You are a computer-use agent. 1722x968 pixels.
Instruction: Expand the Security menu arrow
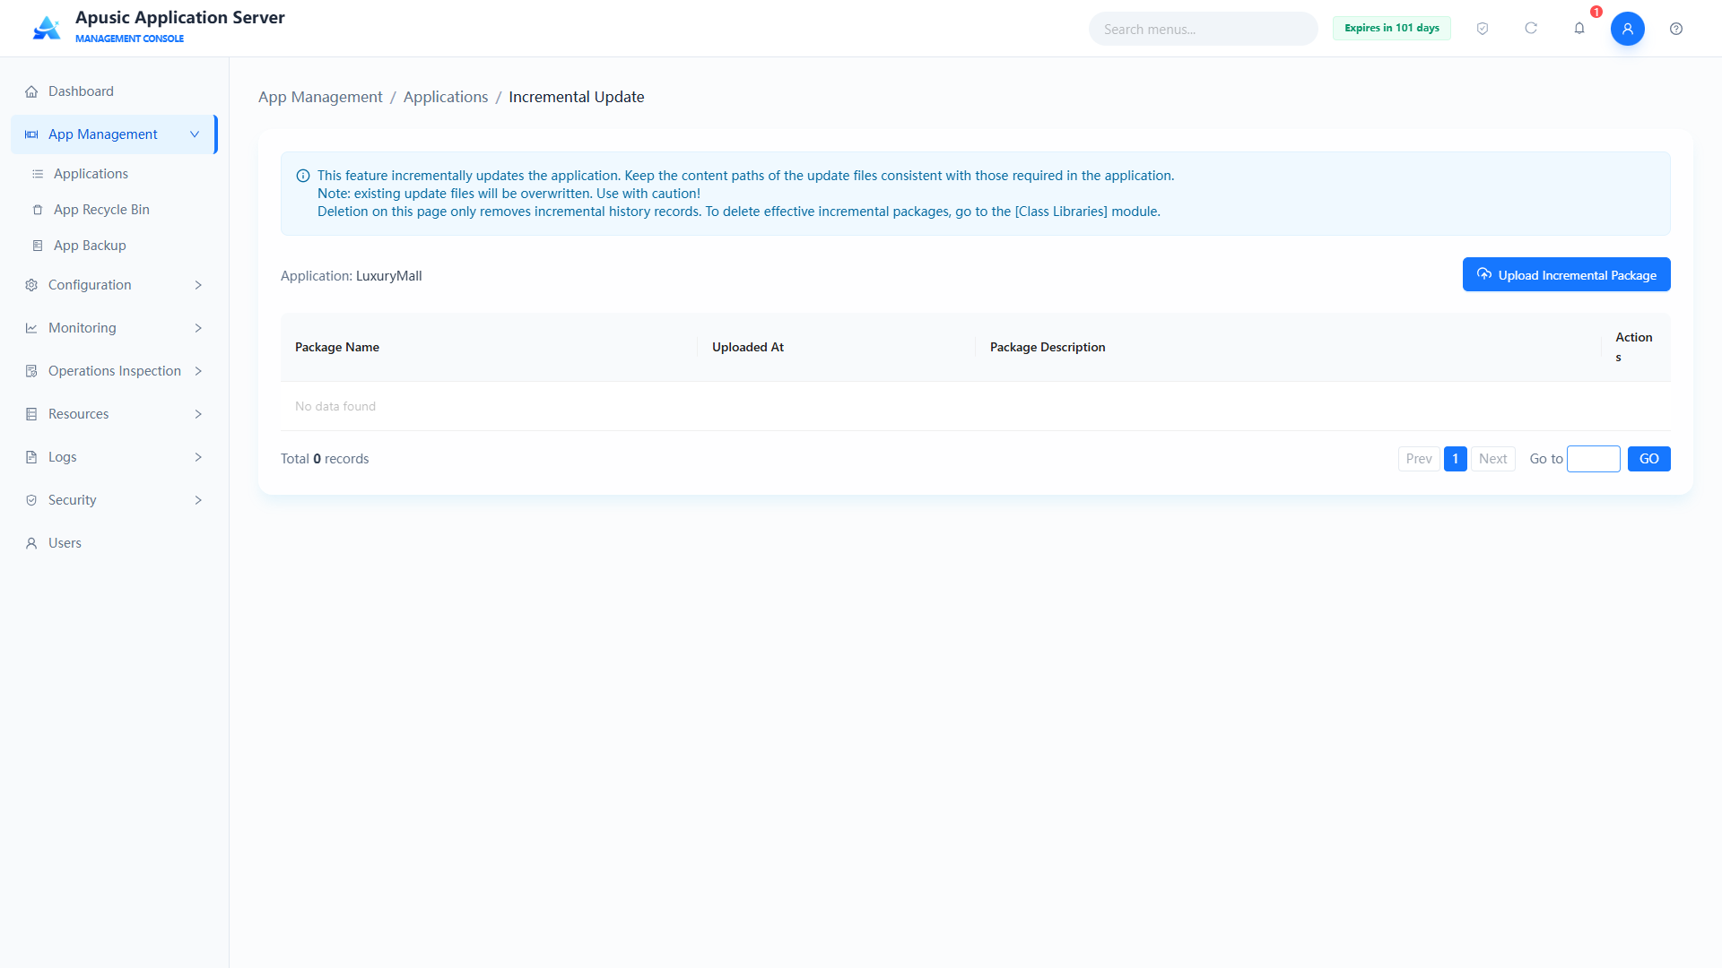(x=198, y=500)
